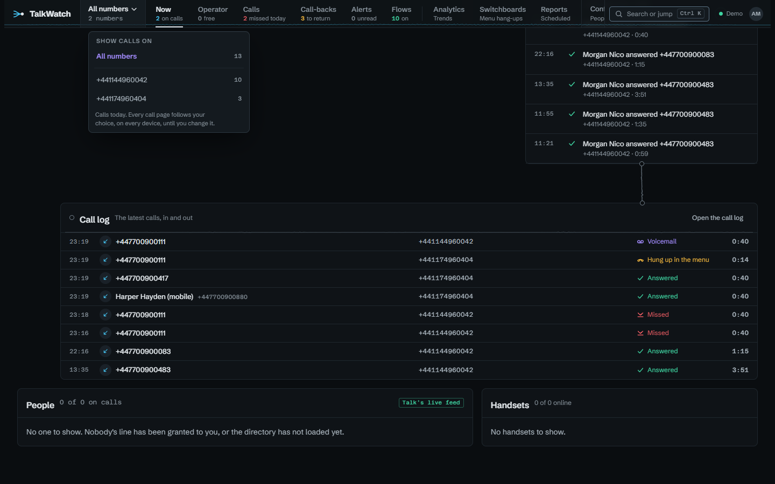Go to the Call-backs tab
This screenshot has width=775, height=484.
pos(319,13)
